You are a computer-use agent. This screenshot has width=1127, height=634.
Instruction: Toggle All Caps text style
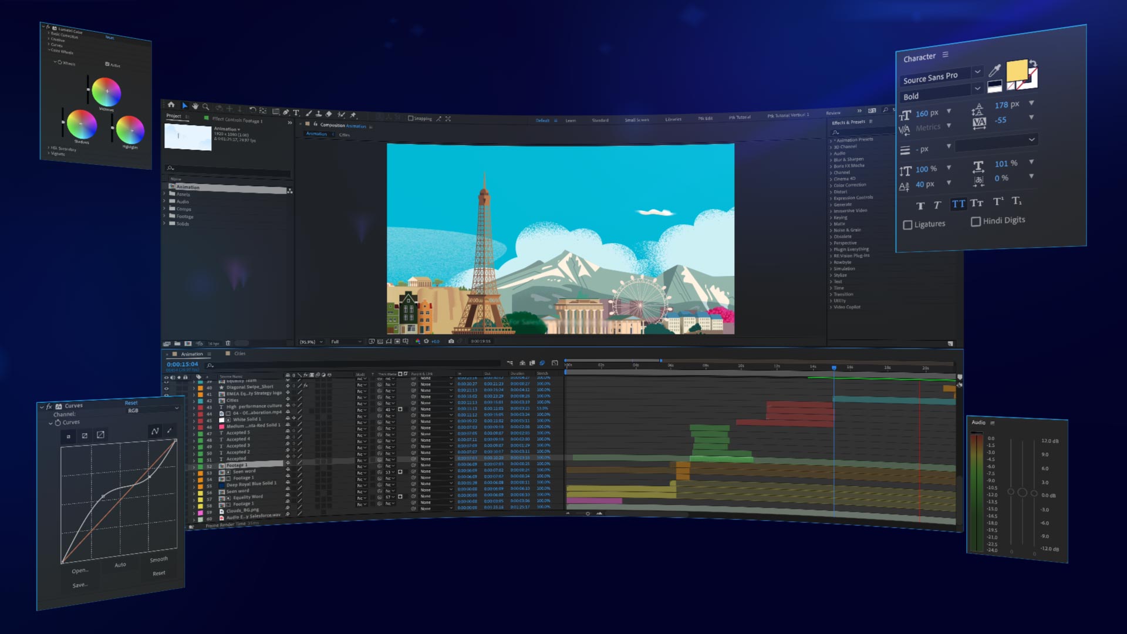tap(958, 204)
